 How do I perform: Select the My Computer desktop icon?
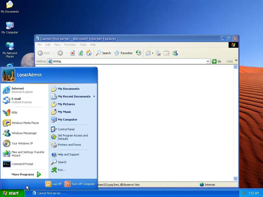point(10,28)
